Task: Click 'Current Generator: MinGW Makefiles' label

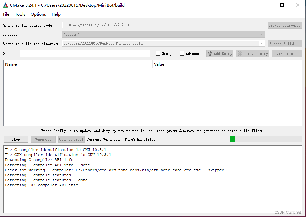Action: tap(121, 139)
